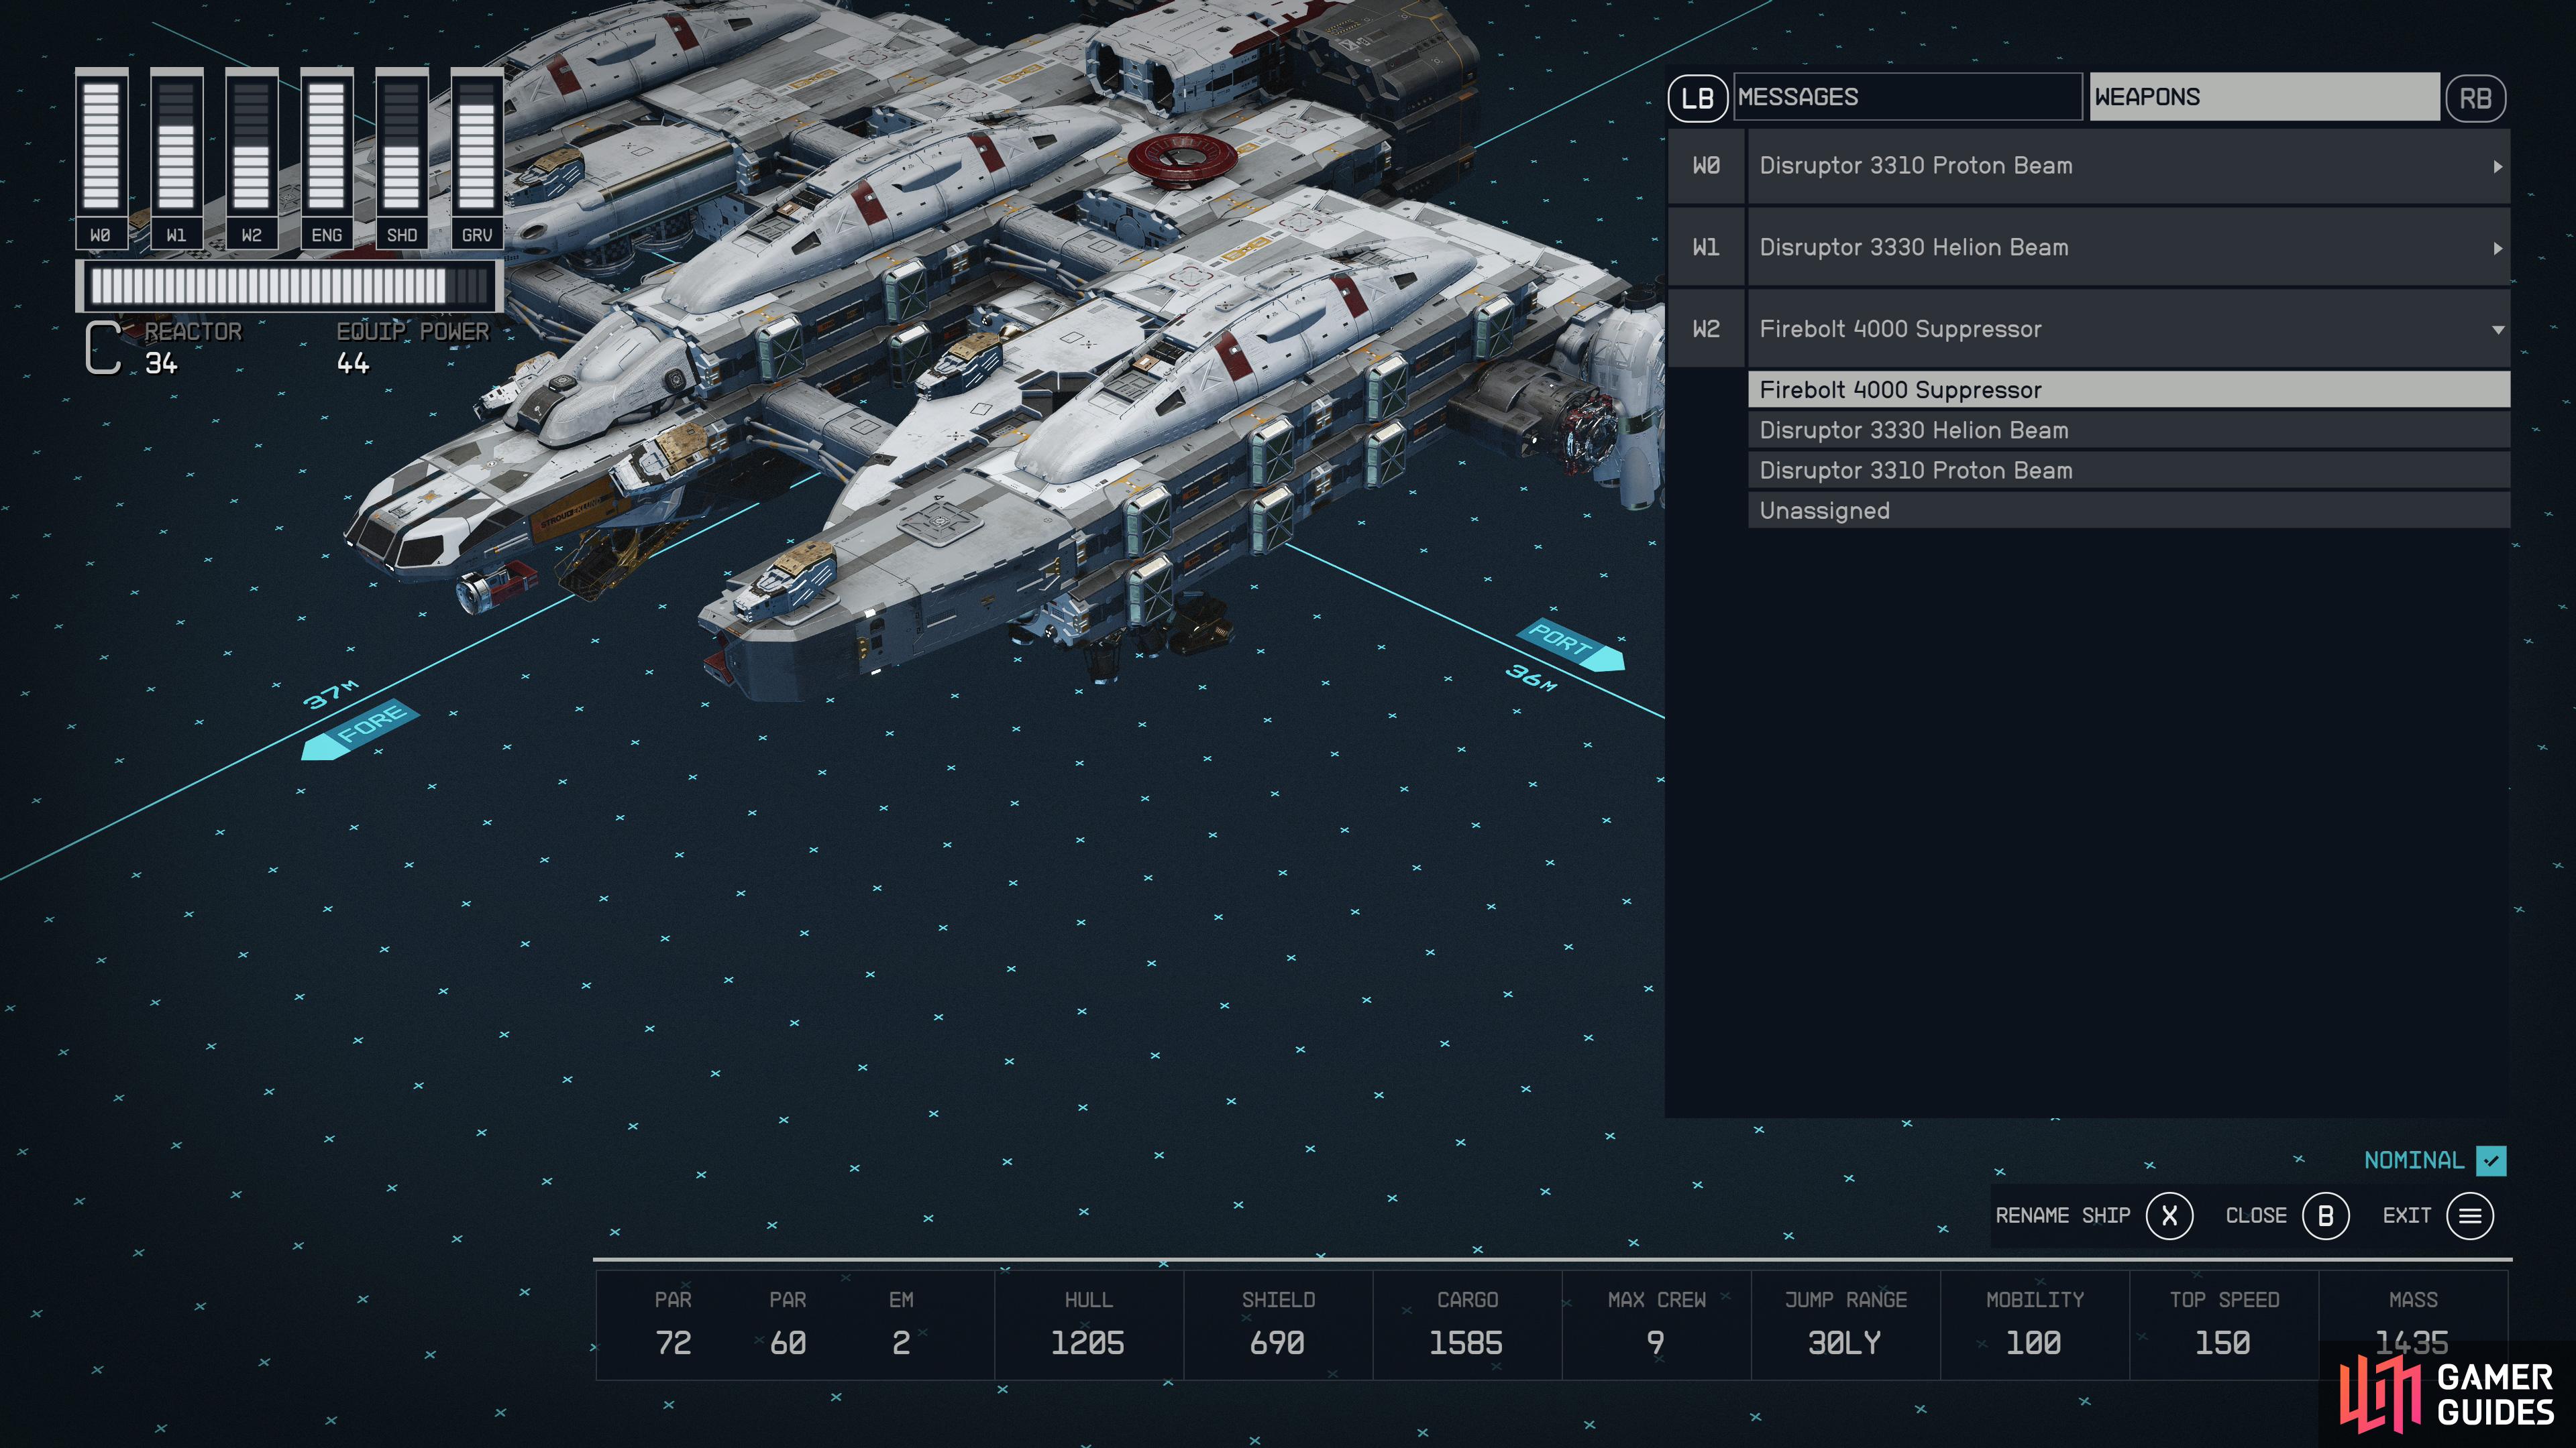The height and width of the screenshot is (1448, 2576).
Task: Click the total reactor power meter
Action: pyautogui.click(x=290, y=287)
